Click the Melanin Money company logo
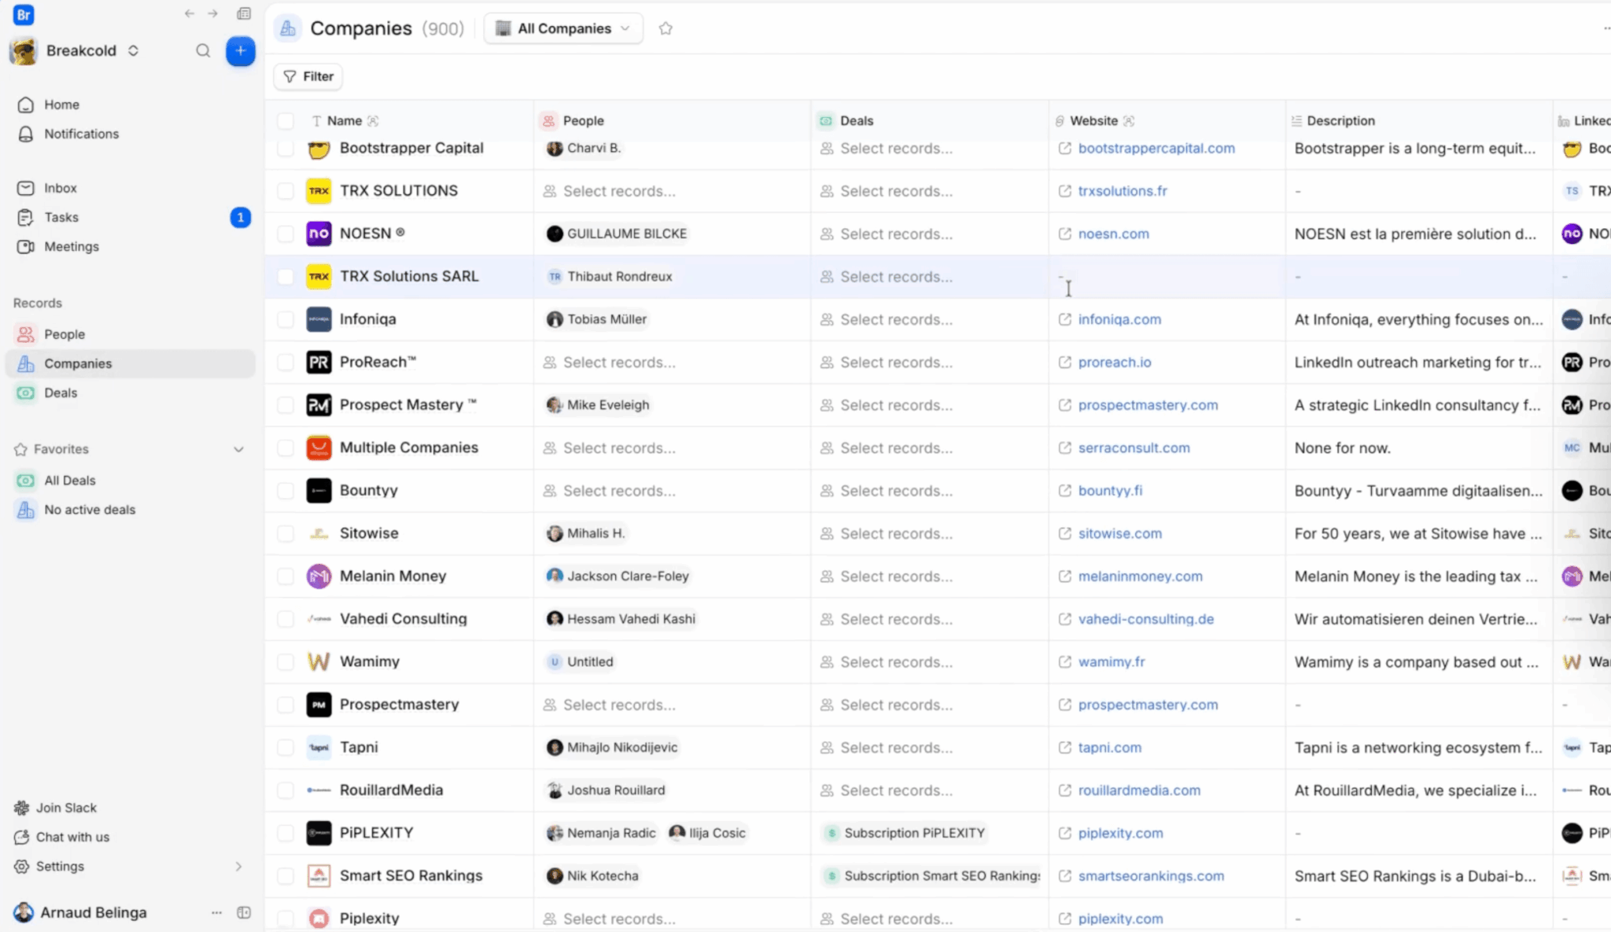1611x932 pixels. pyautogui.click(x=319, y=577)
